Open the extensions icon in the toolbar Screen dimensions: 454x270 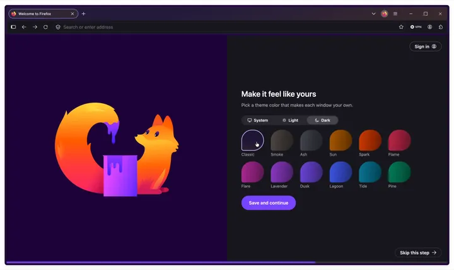(441, 27)
